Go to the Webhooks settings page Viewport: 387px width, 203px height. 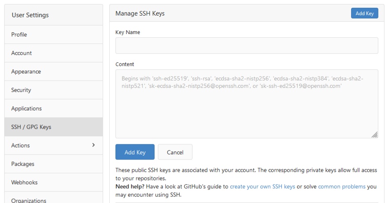click(x=24, y=182)
